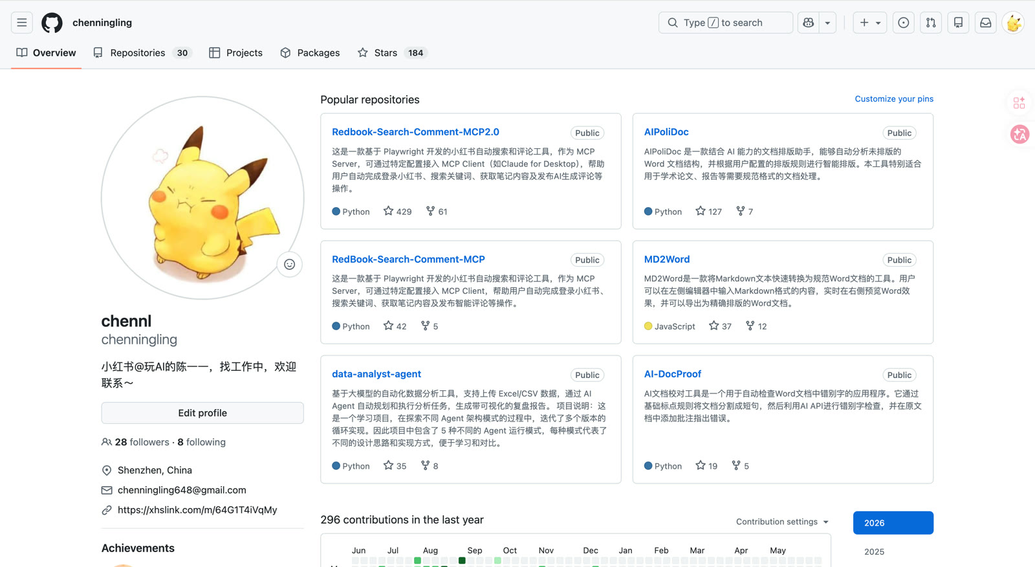Switch to the Overview tab
Screen dimensions: 1035x567
point(46,53)
